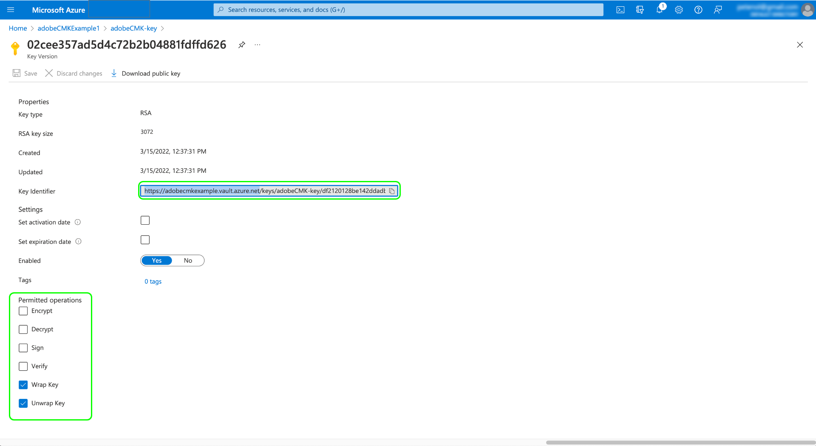Check the Decrypt permitted operation
The height and width of the screenshot is (446, 816).
click(x=23, y=330)
